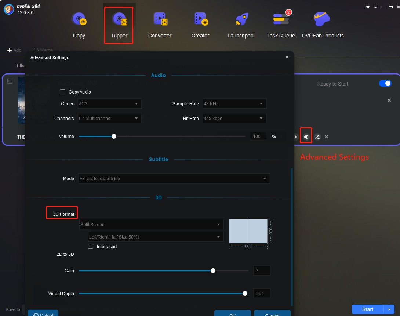Open the audio Codec dropdown
Screen dimensions: 400x316
click(x=109, y=103)
